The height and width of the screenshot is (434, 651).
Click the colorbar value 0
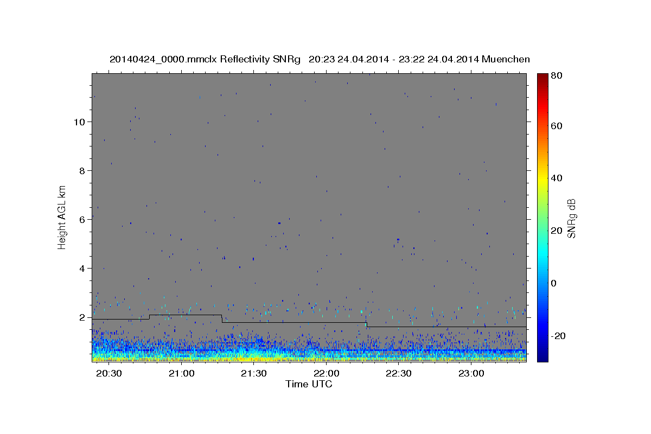tap(553, 283)
